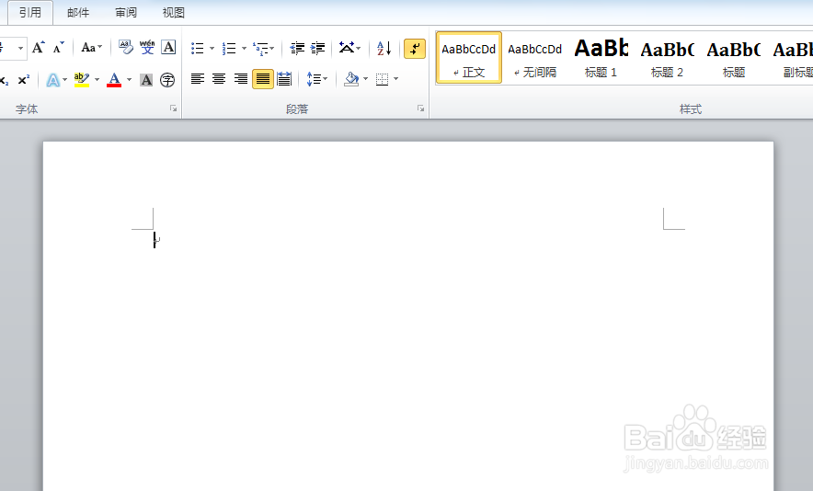813x491 pixels.
Task: Open Text Effects dropdown arrow
Action: (64, 80)
